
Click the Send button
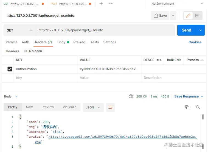point(186,30)
